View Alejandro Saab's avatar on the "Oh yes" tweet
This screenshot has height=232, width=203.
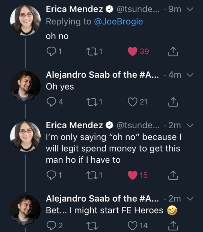pos(25,86)
